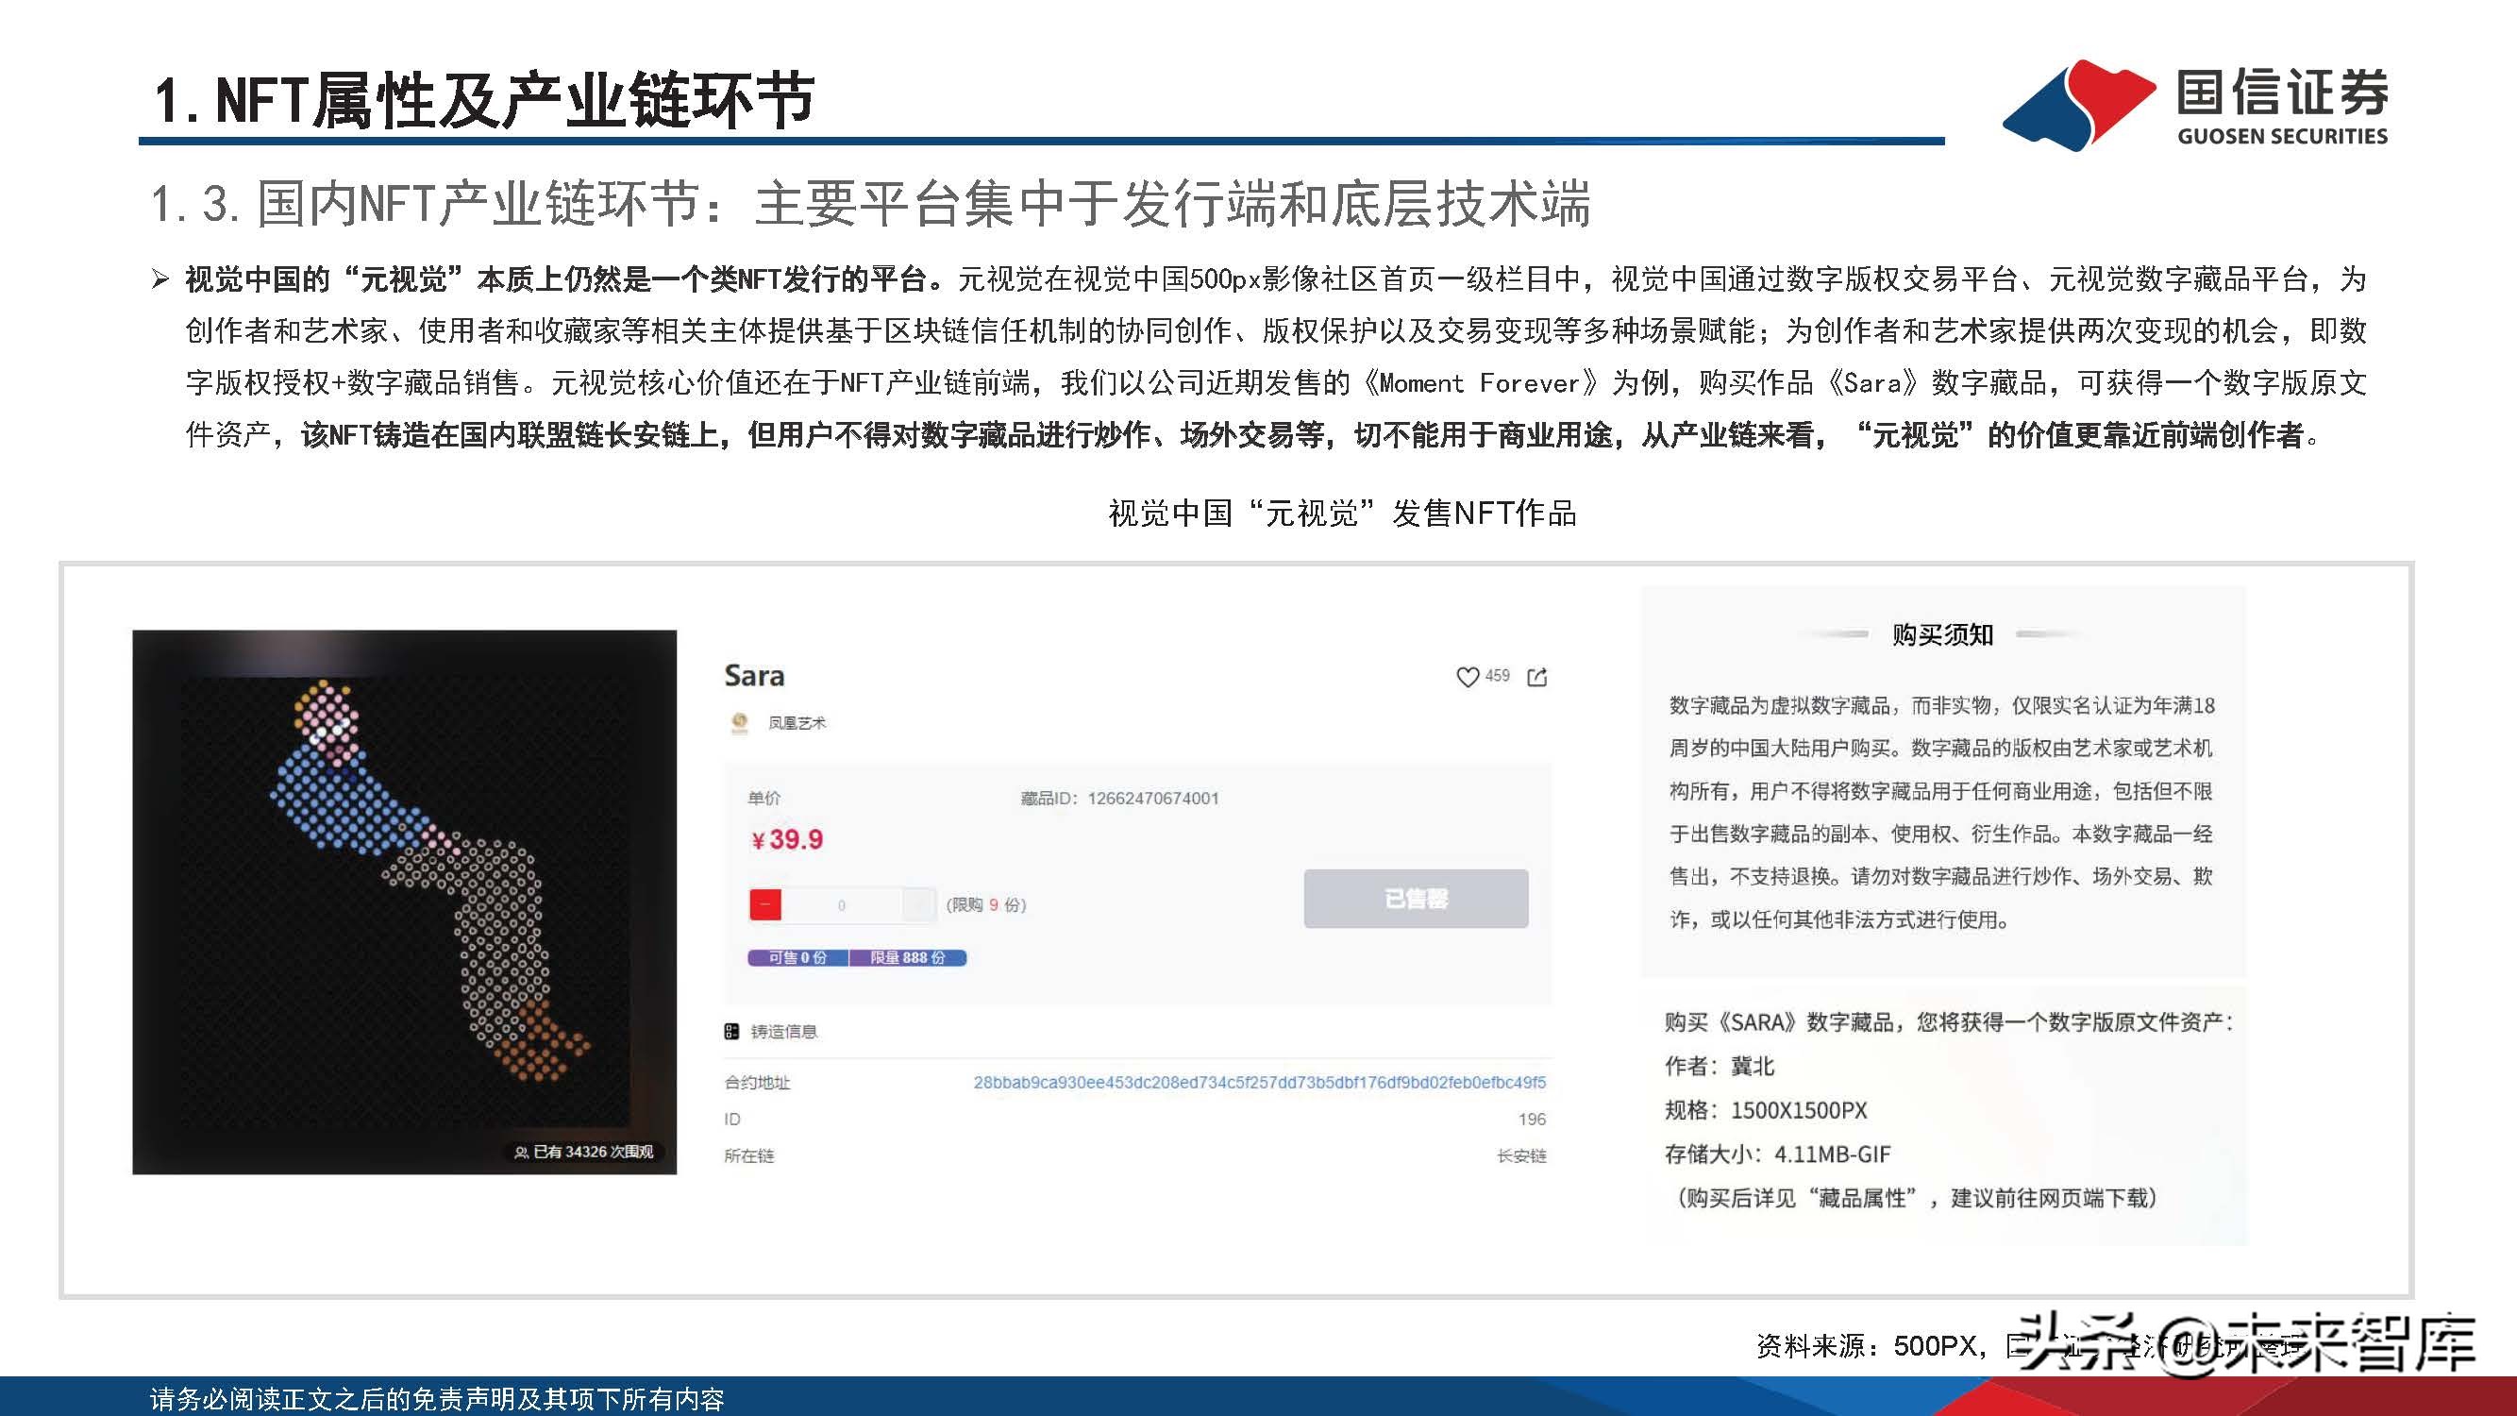Click the 铸造信息 minting info grid icon

coord(730,1030)
